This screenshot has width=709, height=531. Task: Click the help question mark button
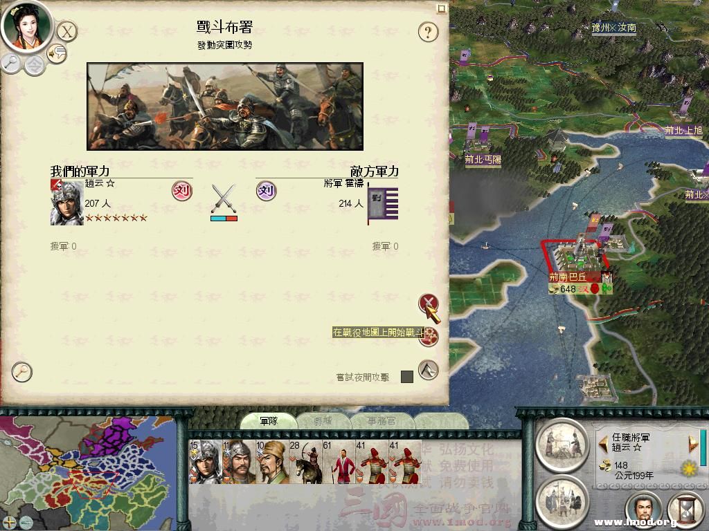(428, 32)
